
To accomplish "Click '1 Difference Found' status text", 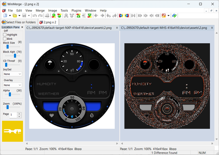I will 164,153.
